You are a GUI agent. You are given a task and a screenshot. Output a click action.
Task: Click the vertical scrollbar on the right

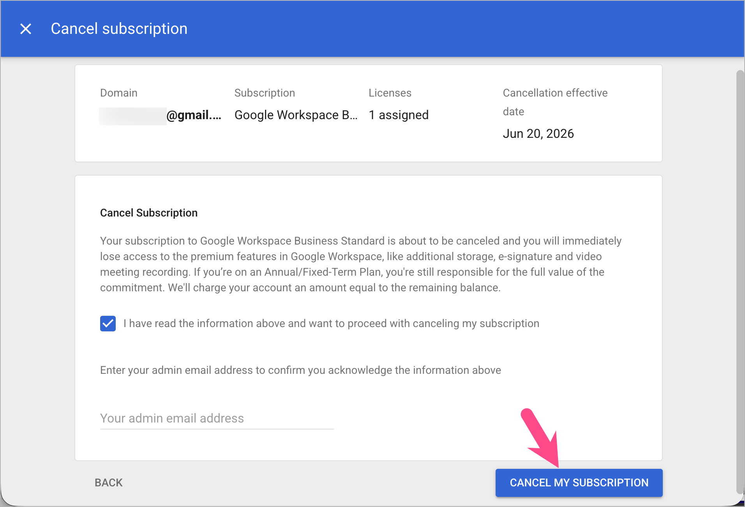(x=740, y=282)
